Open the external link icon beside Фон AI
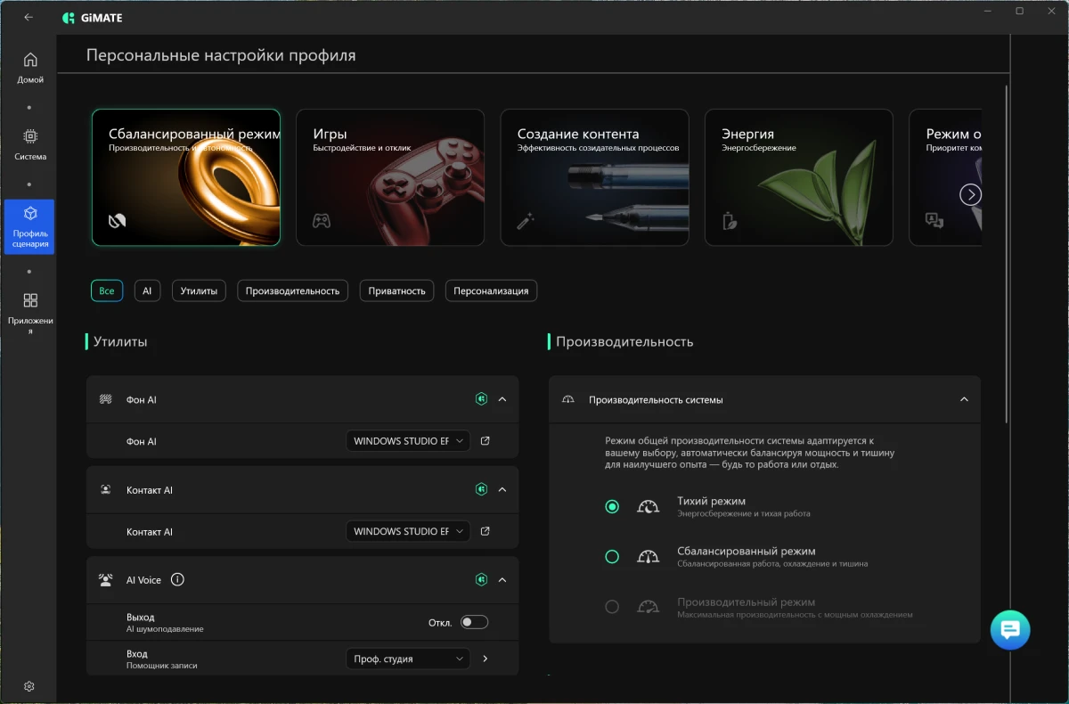Viewport: 1069px width, 704px height. pos(486,441)
